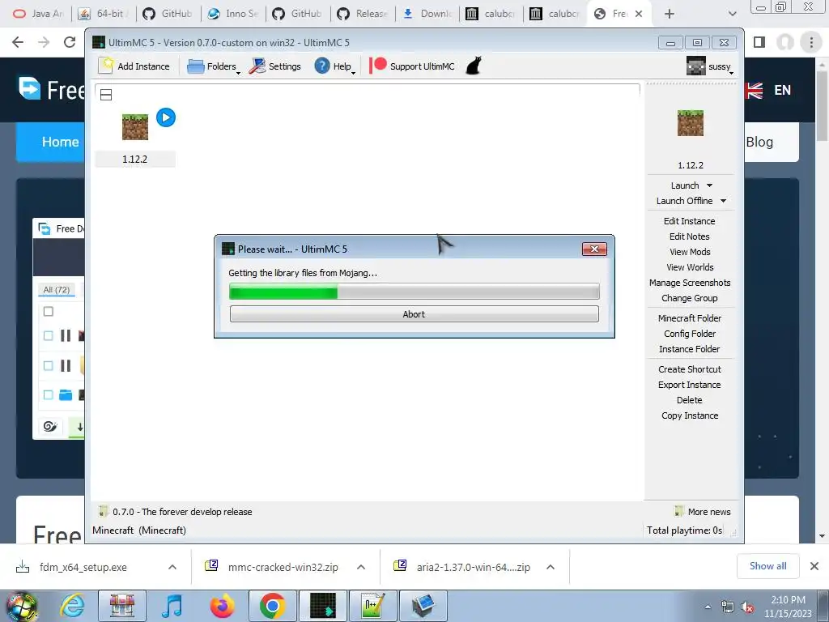
Task: Switch to the 64-bit browser tab
Action: 103,14
